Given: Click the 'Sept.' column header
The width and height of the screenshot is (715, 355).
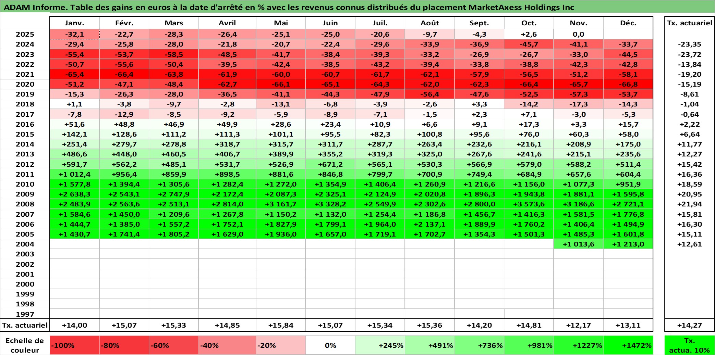Looking at the screenshot, I should tap(479, 23).
